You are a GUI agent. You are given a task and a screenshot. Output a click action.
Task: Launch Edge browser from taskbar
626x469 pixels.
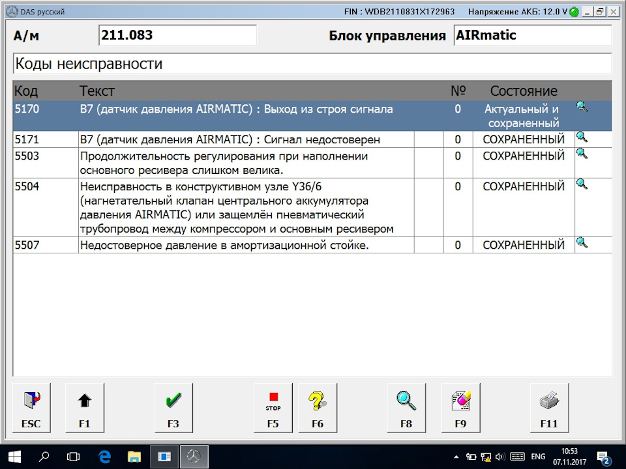point(104,457)
